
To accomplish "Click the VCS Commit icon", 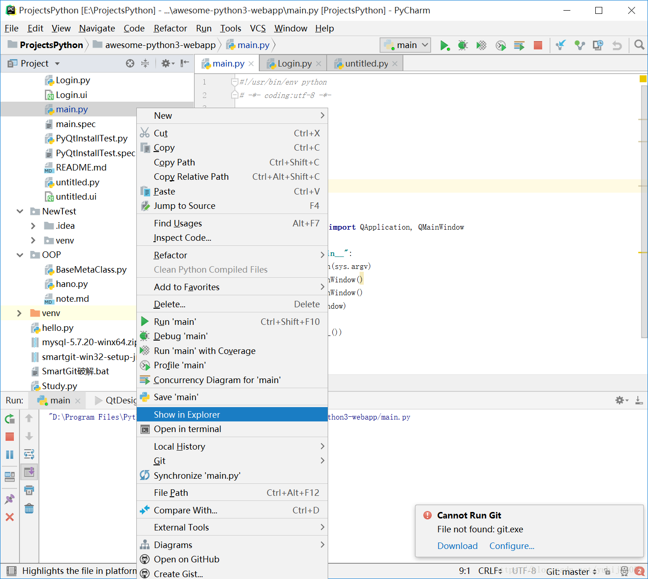I will 580,45.
